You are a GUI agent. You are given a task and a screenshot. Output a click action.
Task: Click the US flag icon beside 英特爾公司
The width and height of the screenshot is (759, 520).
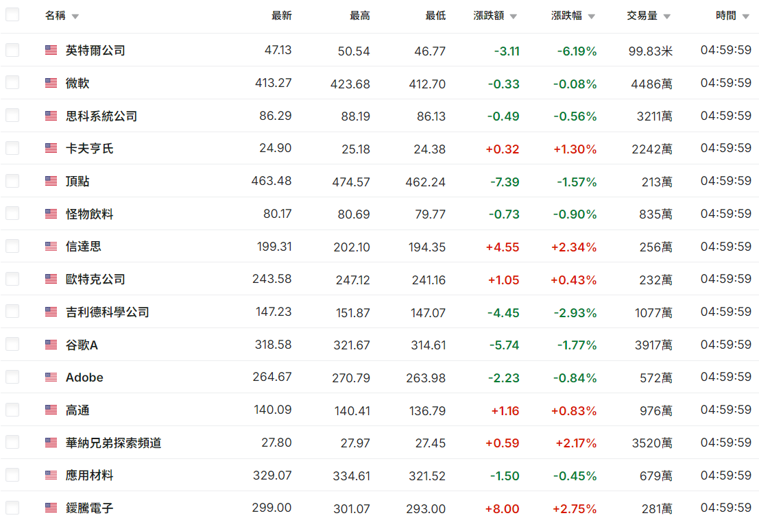coord(51,50)
